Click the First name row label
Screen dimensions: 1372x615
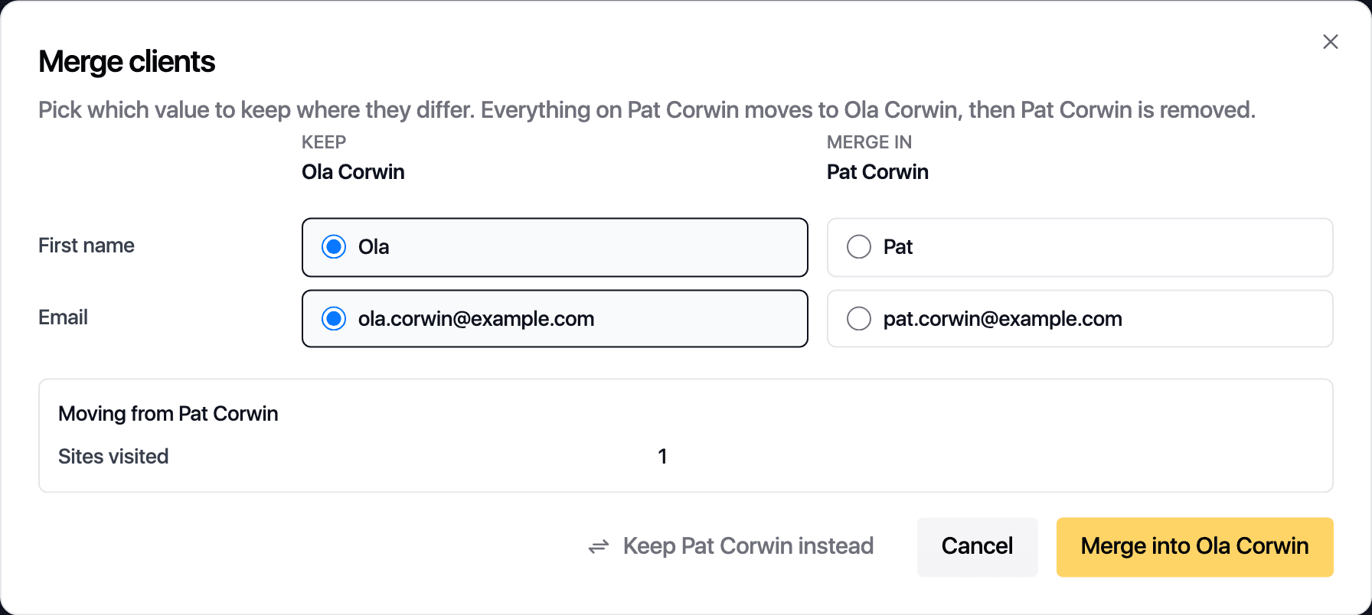(x=87, y=246)
